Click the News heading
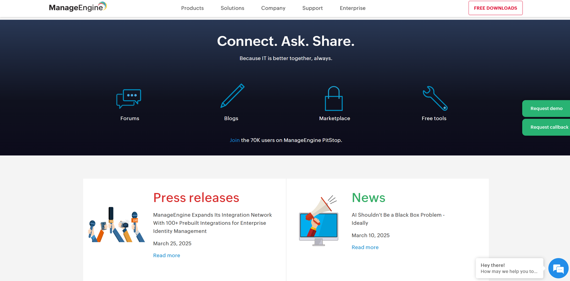Screen dimensions: 570x281 [368, 198]
